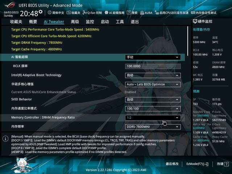232x174 pixels.
Task: Open AURA lighting icon
Action: pyautogui.click(x=142, y=13)
